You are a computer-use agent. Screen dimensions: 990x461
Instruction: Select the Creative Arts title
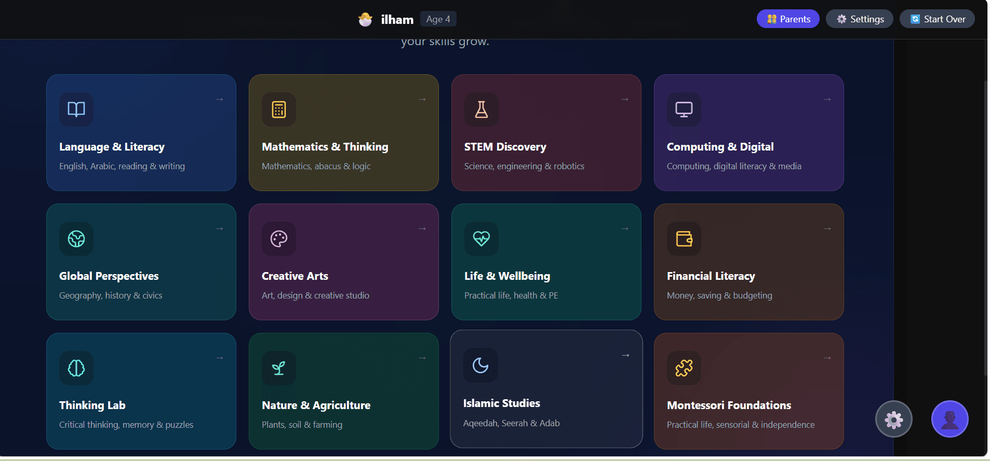pyautogui.click(x=295, y=276)
